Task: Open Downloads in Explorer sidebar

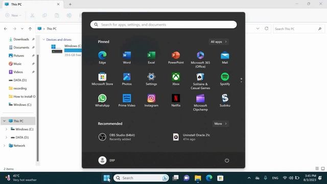Action: point(21,39)
